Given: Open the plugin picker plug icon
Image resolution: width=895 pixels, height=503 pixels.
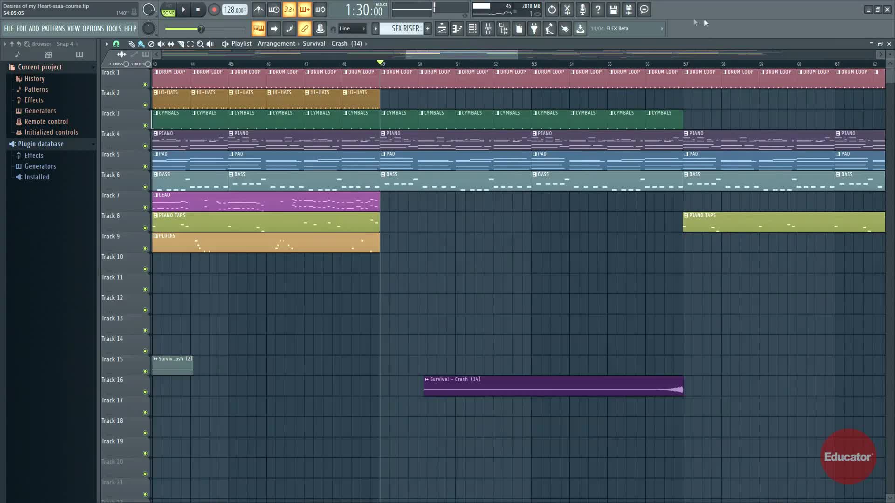Looking at the screenshot, I should point(534,29).
